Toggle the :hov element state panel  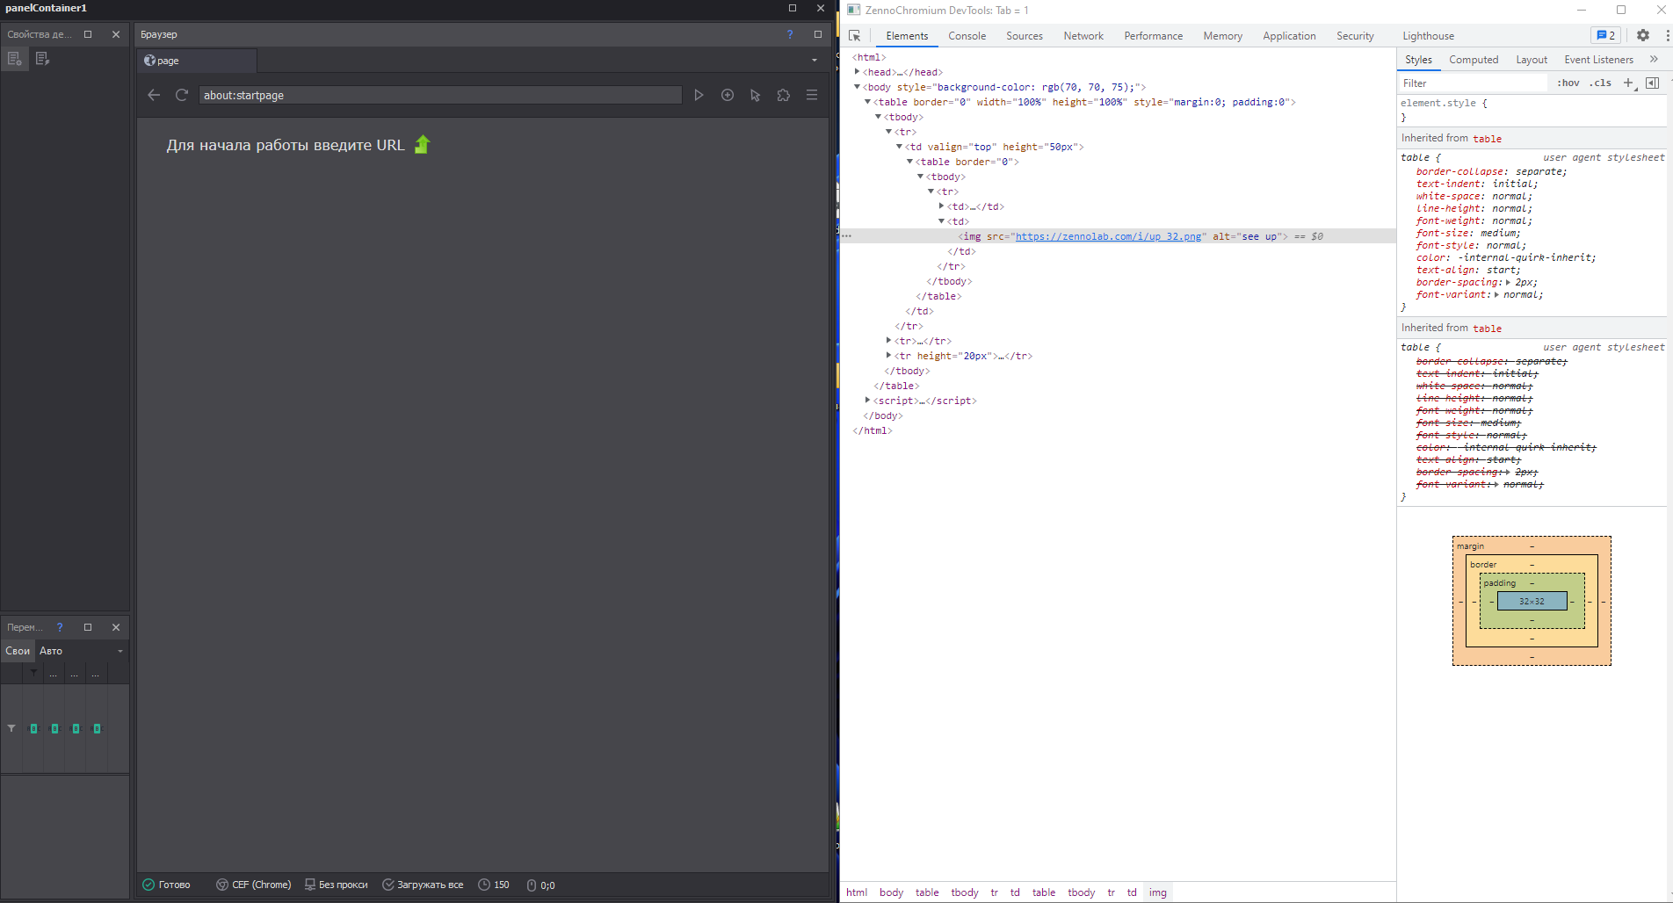click(1568, 83)
